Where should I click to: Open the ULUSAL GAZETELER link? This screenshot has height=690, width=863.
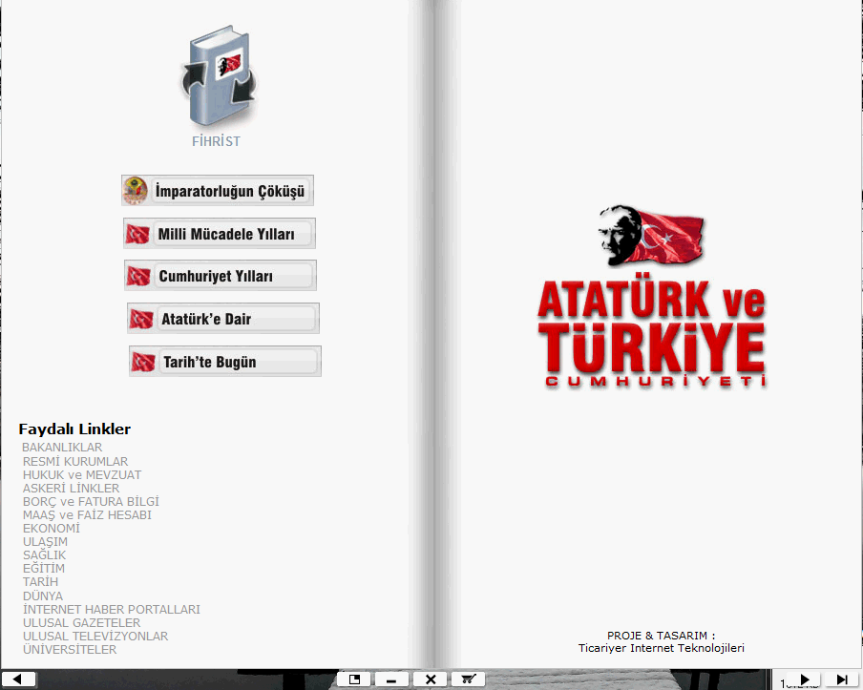(x=81, y=623)
